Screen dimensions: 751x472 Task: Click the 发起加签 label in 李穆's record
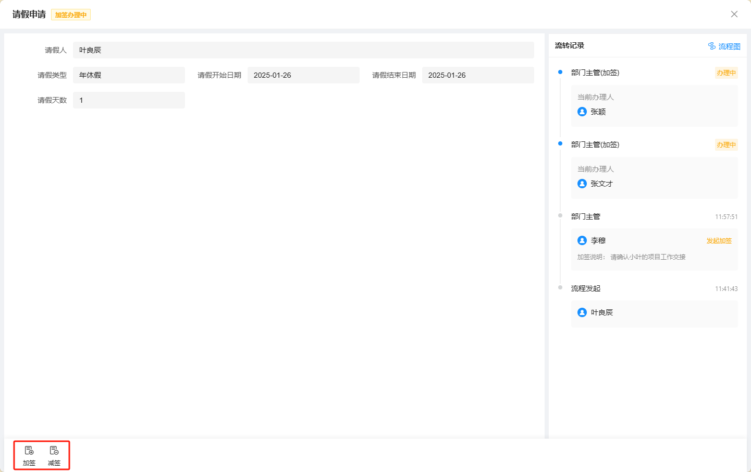coord(719,241)
